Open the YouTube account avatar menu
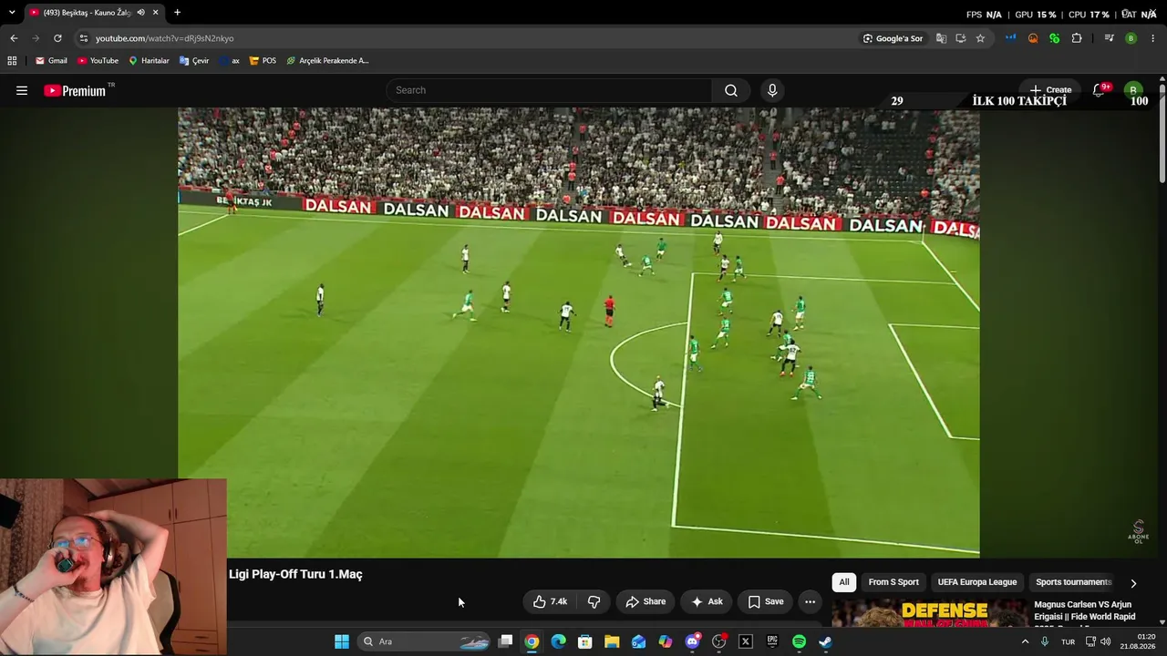 (x=1133, y=90)
